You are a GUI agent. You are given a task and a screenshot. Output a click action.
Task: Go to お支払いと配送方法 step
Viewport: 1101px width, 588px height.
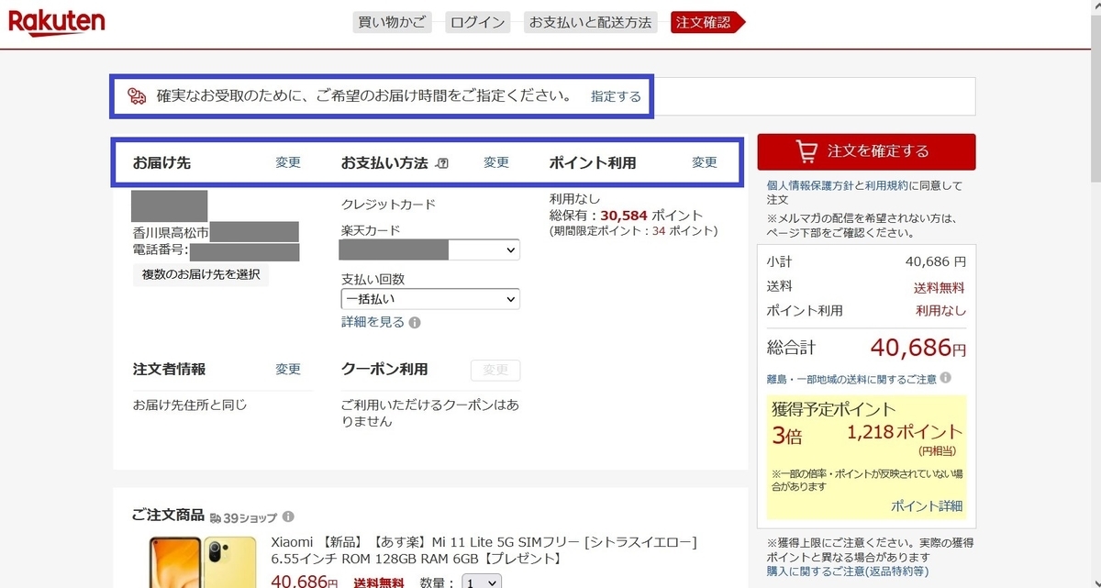[590, 22]
